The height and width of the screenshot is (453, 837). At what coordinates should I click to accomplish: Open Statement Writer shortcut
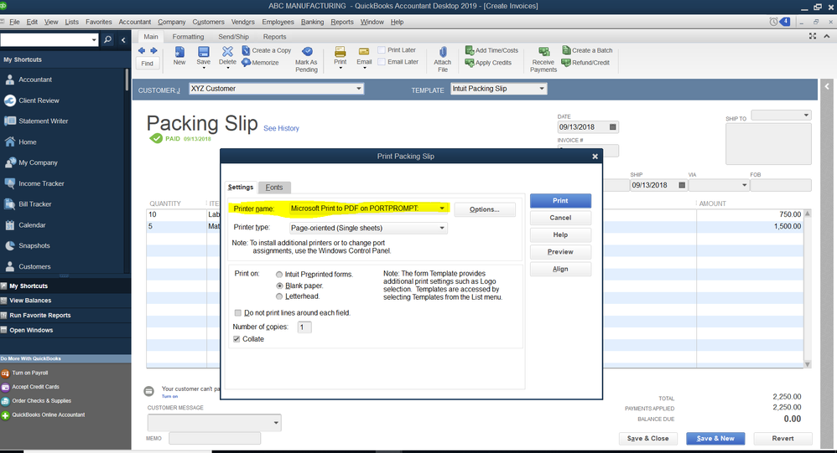tap(44, 121)
